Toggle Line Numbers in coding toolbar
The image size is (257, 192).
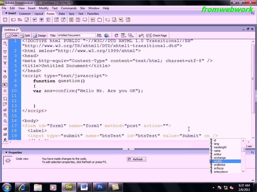tap(5, 85)
